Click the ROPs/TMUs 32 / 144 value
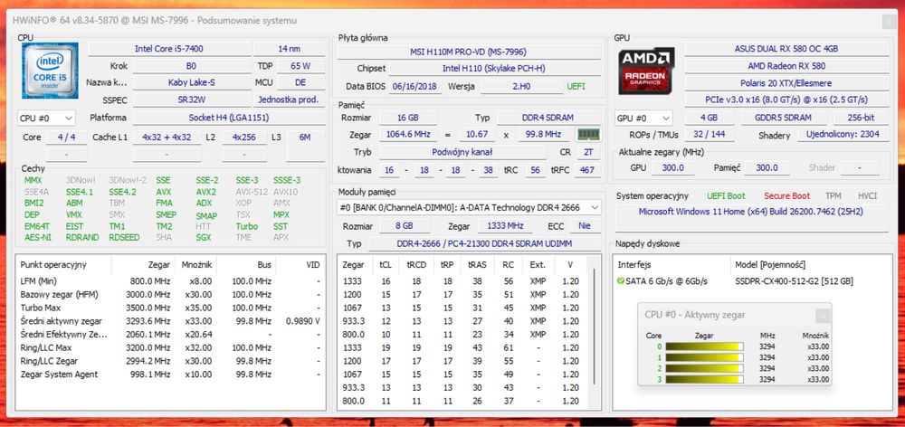 [710, 135]
